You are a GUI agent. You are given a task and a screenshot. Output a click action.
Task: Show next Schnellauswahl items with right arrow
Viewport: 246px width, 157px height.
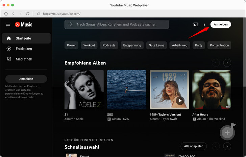tap(227, 146)
